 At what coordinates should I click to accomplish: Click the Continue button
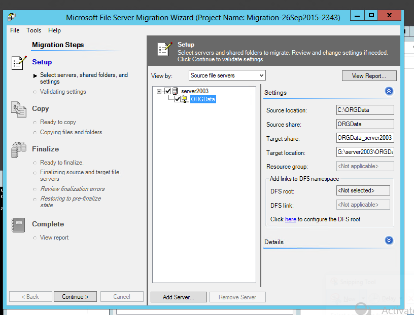point(75,297)
